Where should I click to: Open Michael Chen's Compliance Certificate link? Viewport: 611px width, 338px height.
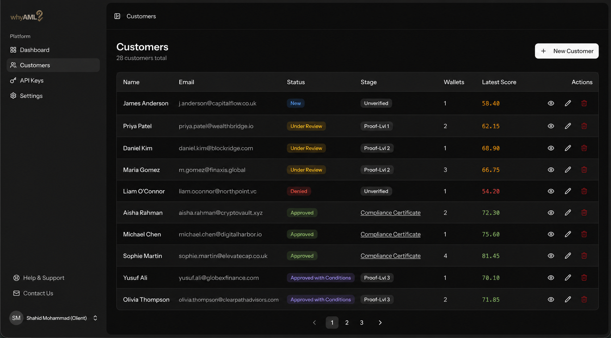pos(390,234)
